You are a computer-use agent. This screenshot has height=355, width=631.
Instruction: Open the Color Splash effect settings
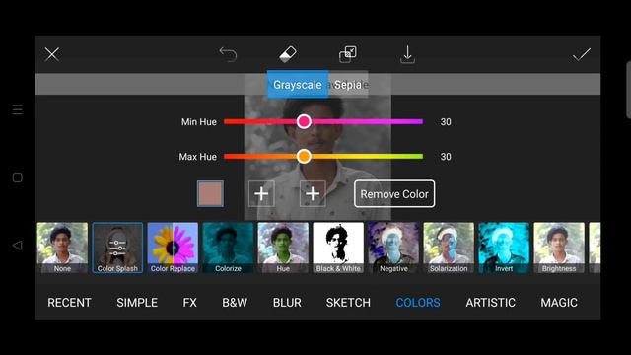click(117, 248)
